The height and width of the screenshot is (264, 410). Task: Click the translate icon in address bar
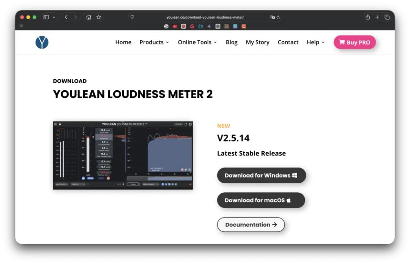pos(272,17)
